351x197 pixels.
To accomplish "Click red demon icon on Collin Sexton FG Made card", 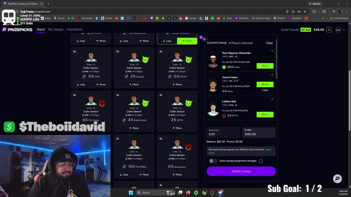I will [102, 103].
